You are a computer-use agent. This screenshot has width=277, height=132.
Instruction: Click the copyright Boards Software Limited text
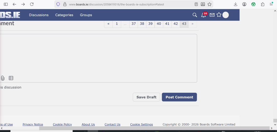click(x=199, y=124)
